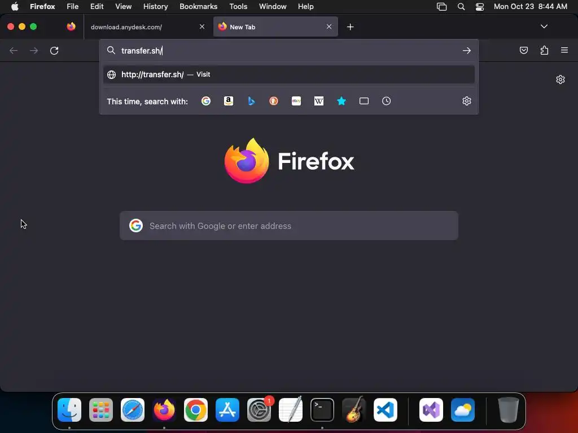Viewport: 578px width, 433px height.
Task: Open the Help menu
Action: coord(305,6)
